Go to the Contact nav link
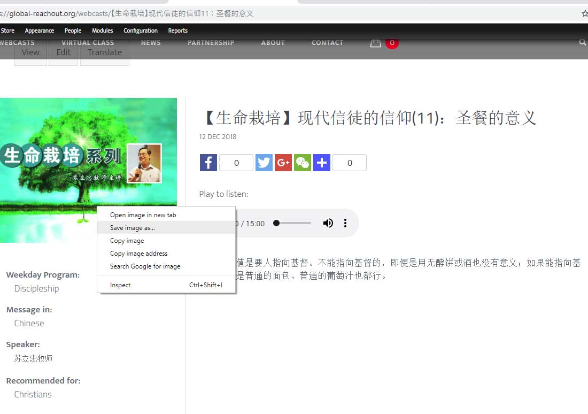 pos(327,43)
